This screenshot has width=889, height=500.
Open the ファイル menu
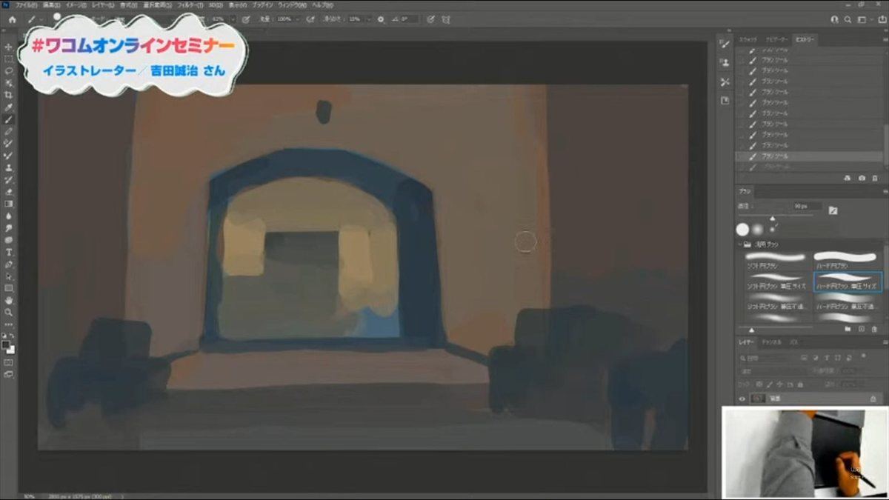tap(27, 5)
